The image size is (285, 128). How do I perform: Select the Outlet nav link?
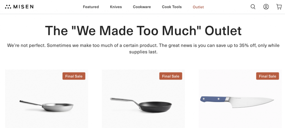click(198, 7)
